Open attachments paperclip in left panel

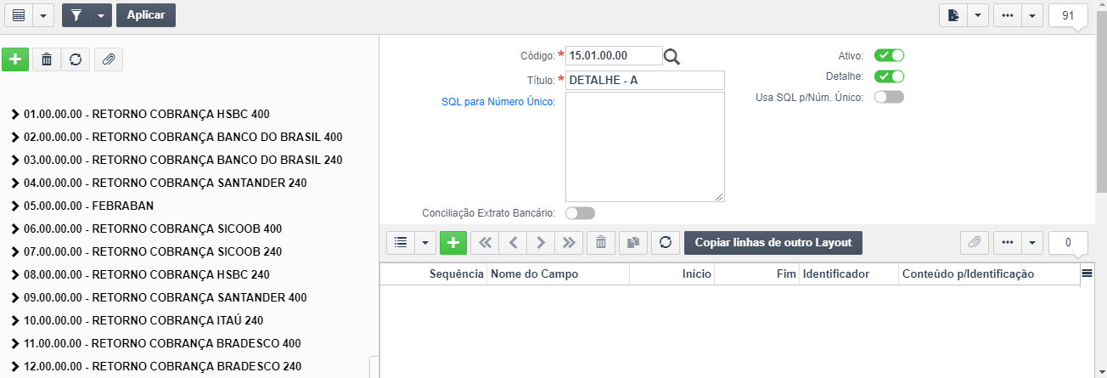tap(108, 59)
